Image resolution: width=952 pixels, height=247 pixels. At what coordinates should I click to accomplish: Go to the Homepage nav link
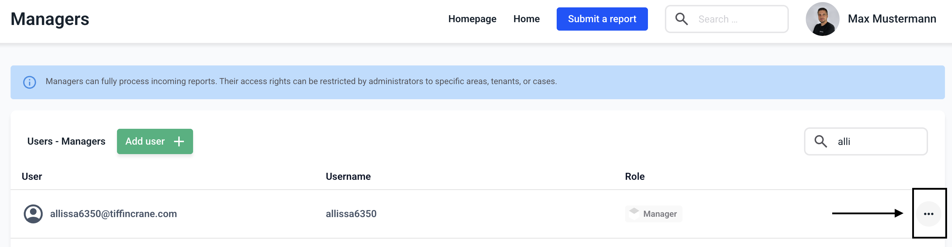(472, 19)
